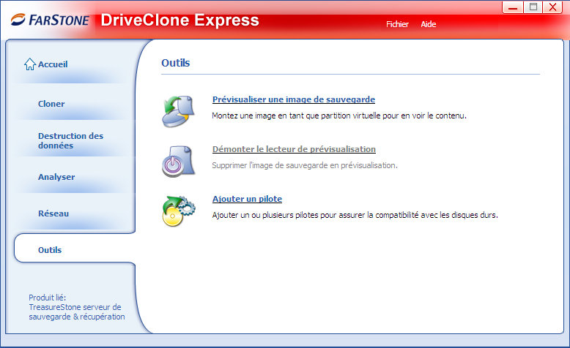Open Prévisualiser une image de sauvegarde link
The height and width of the screenshot is (348, 570).
pos(294,99)
